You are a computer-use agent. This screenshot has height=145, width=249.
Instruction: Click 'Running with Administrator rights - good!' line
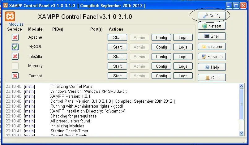tap(87, 106)
